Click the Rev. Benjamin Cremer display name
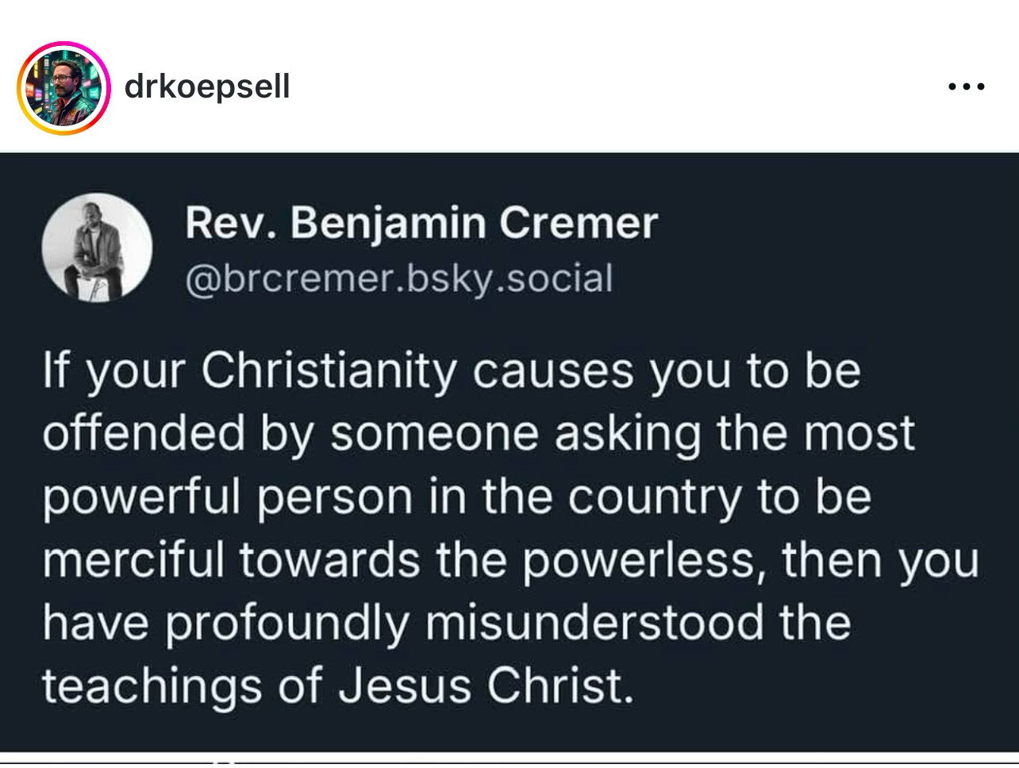Screen dimensions: 1019x768 421,223
